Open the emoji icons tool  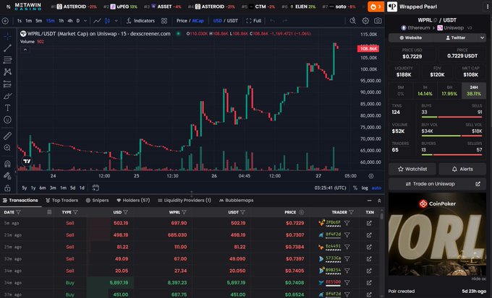point(7,120)
